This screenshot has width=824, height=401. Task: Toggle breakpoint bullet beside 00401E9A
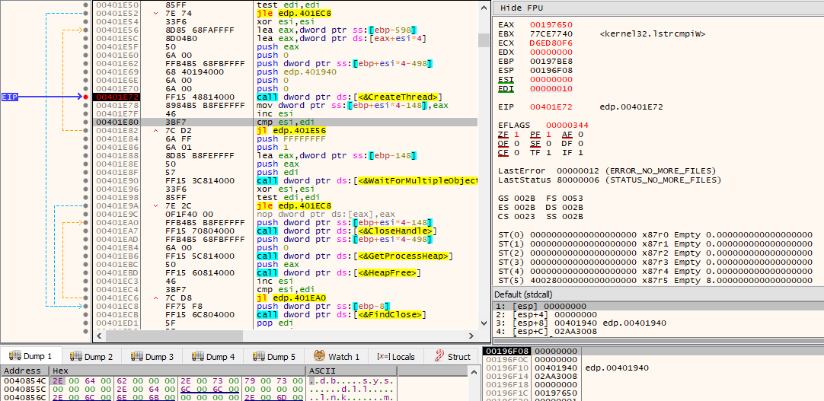[85, 205]
